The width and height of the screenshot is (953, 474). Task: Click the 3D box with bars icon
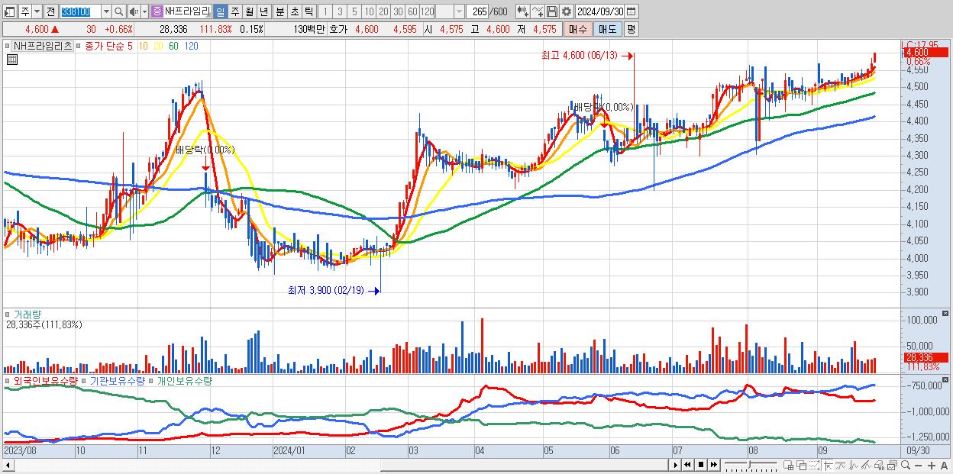[x=879, y=465]
